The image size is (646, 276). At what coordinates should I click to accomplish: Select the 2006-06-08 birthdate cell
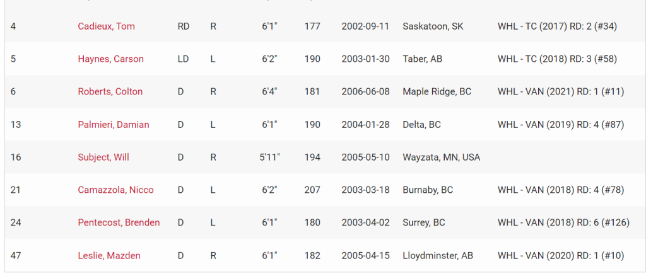[365, 91]
